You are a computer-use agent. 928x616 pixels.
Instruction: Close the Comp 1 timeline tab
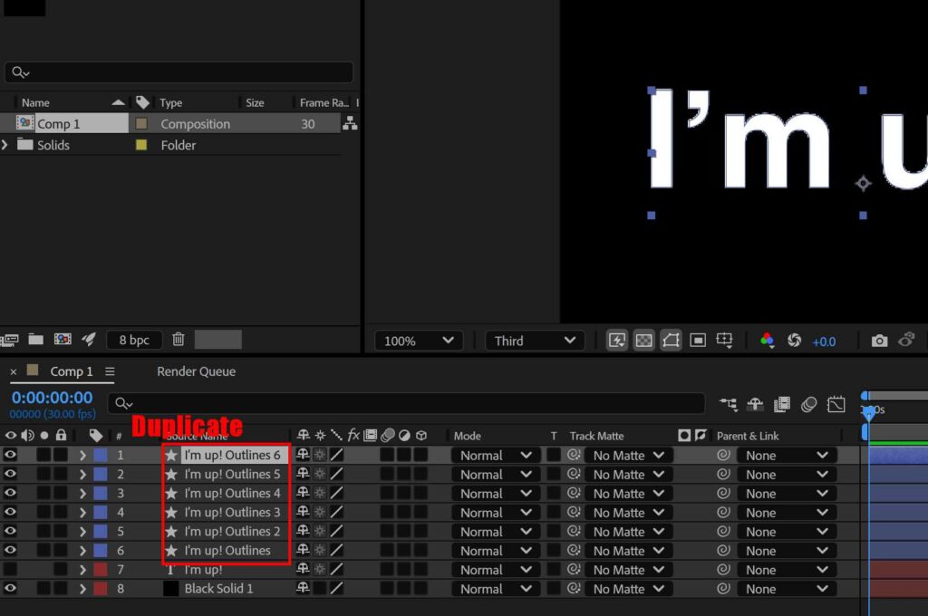point(13,371)
